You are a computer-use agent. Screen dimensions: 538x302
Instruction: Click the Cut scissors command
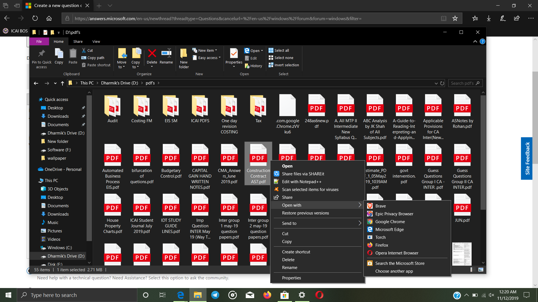(87, 50)
